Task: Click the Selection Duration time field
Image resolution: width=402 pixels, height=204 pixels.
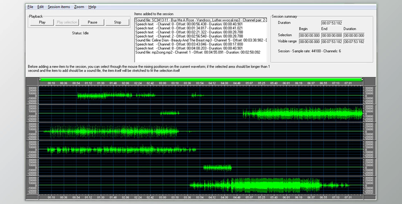Action: click(x=354, y=35)
